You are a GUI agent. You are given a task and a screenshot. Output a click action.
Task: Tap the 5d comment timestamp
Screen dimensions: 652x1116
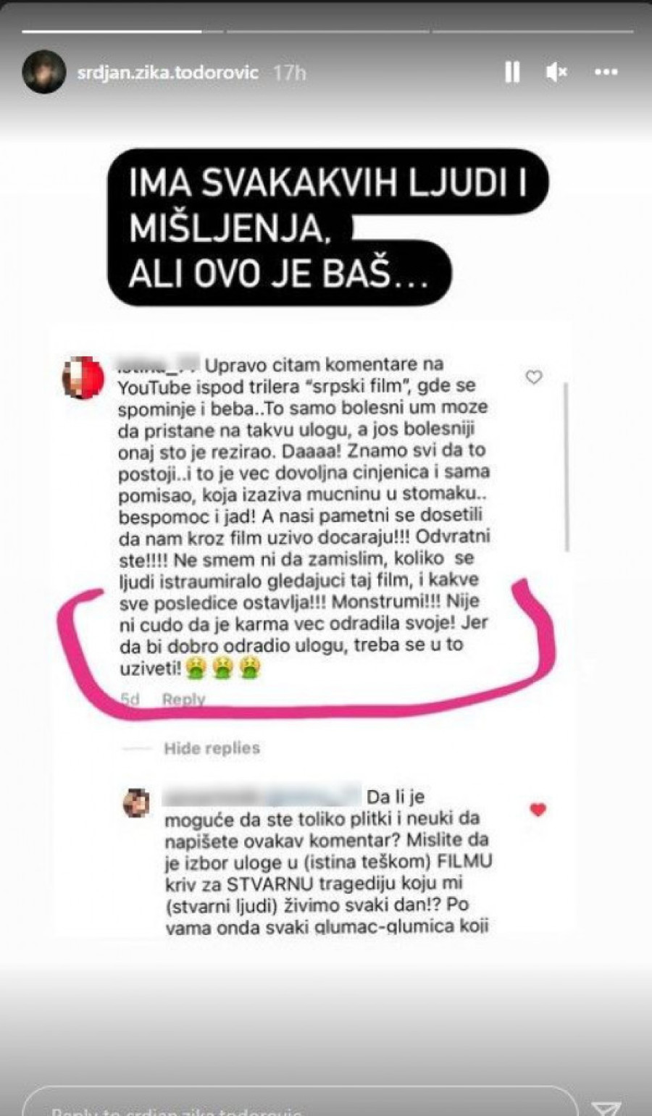pyautogui.click(x=130, y=699)
